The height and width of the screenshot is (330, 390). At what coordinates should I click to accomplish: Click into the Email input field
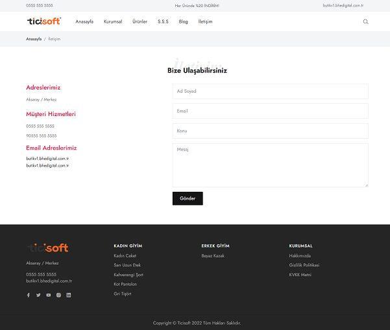(x=270, y=111)
